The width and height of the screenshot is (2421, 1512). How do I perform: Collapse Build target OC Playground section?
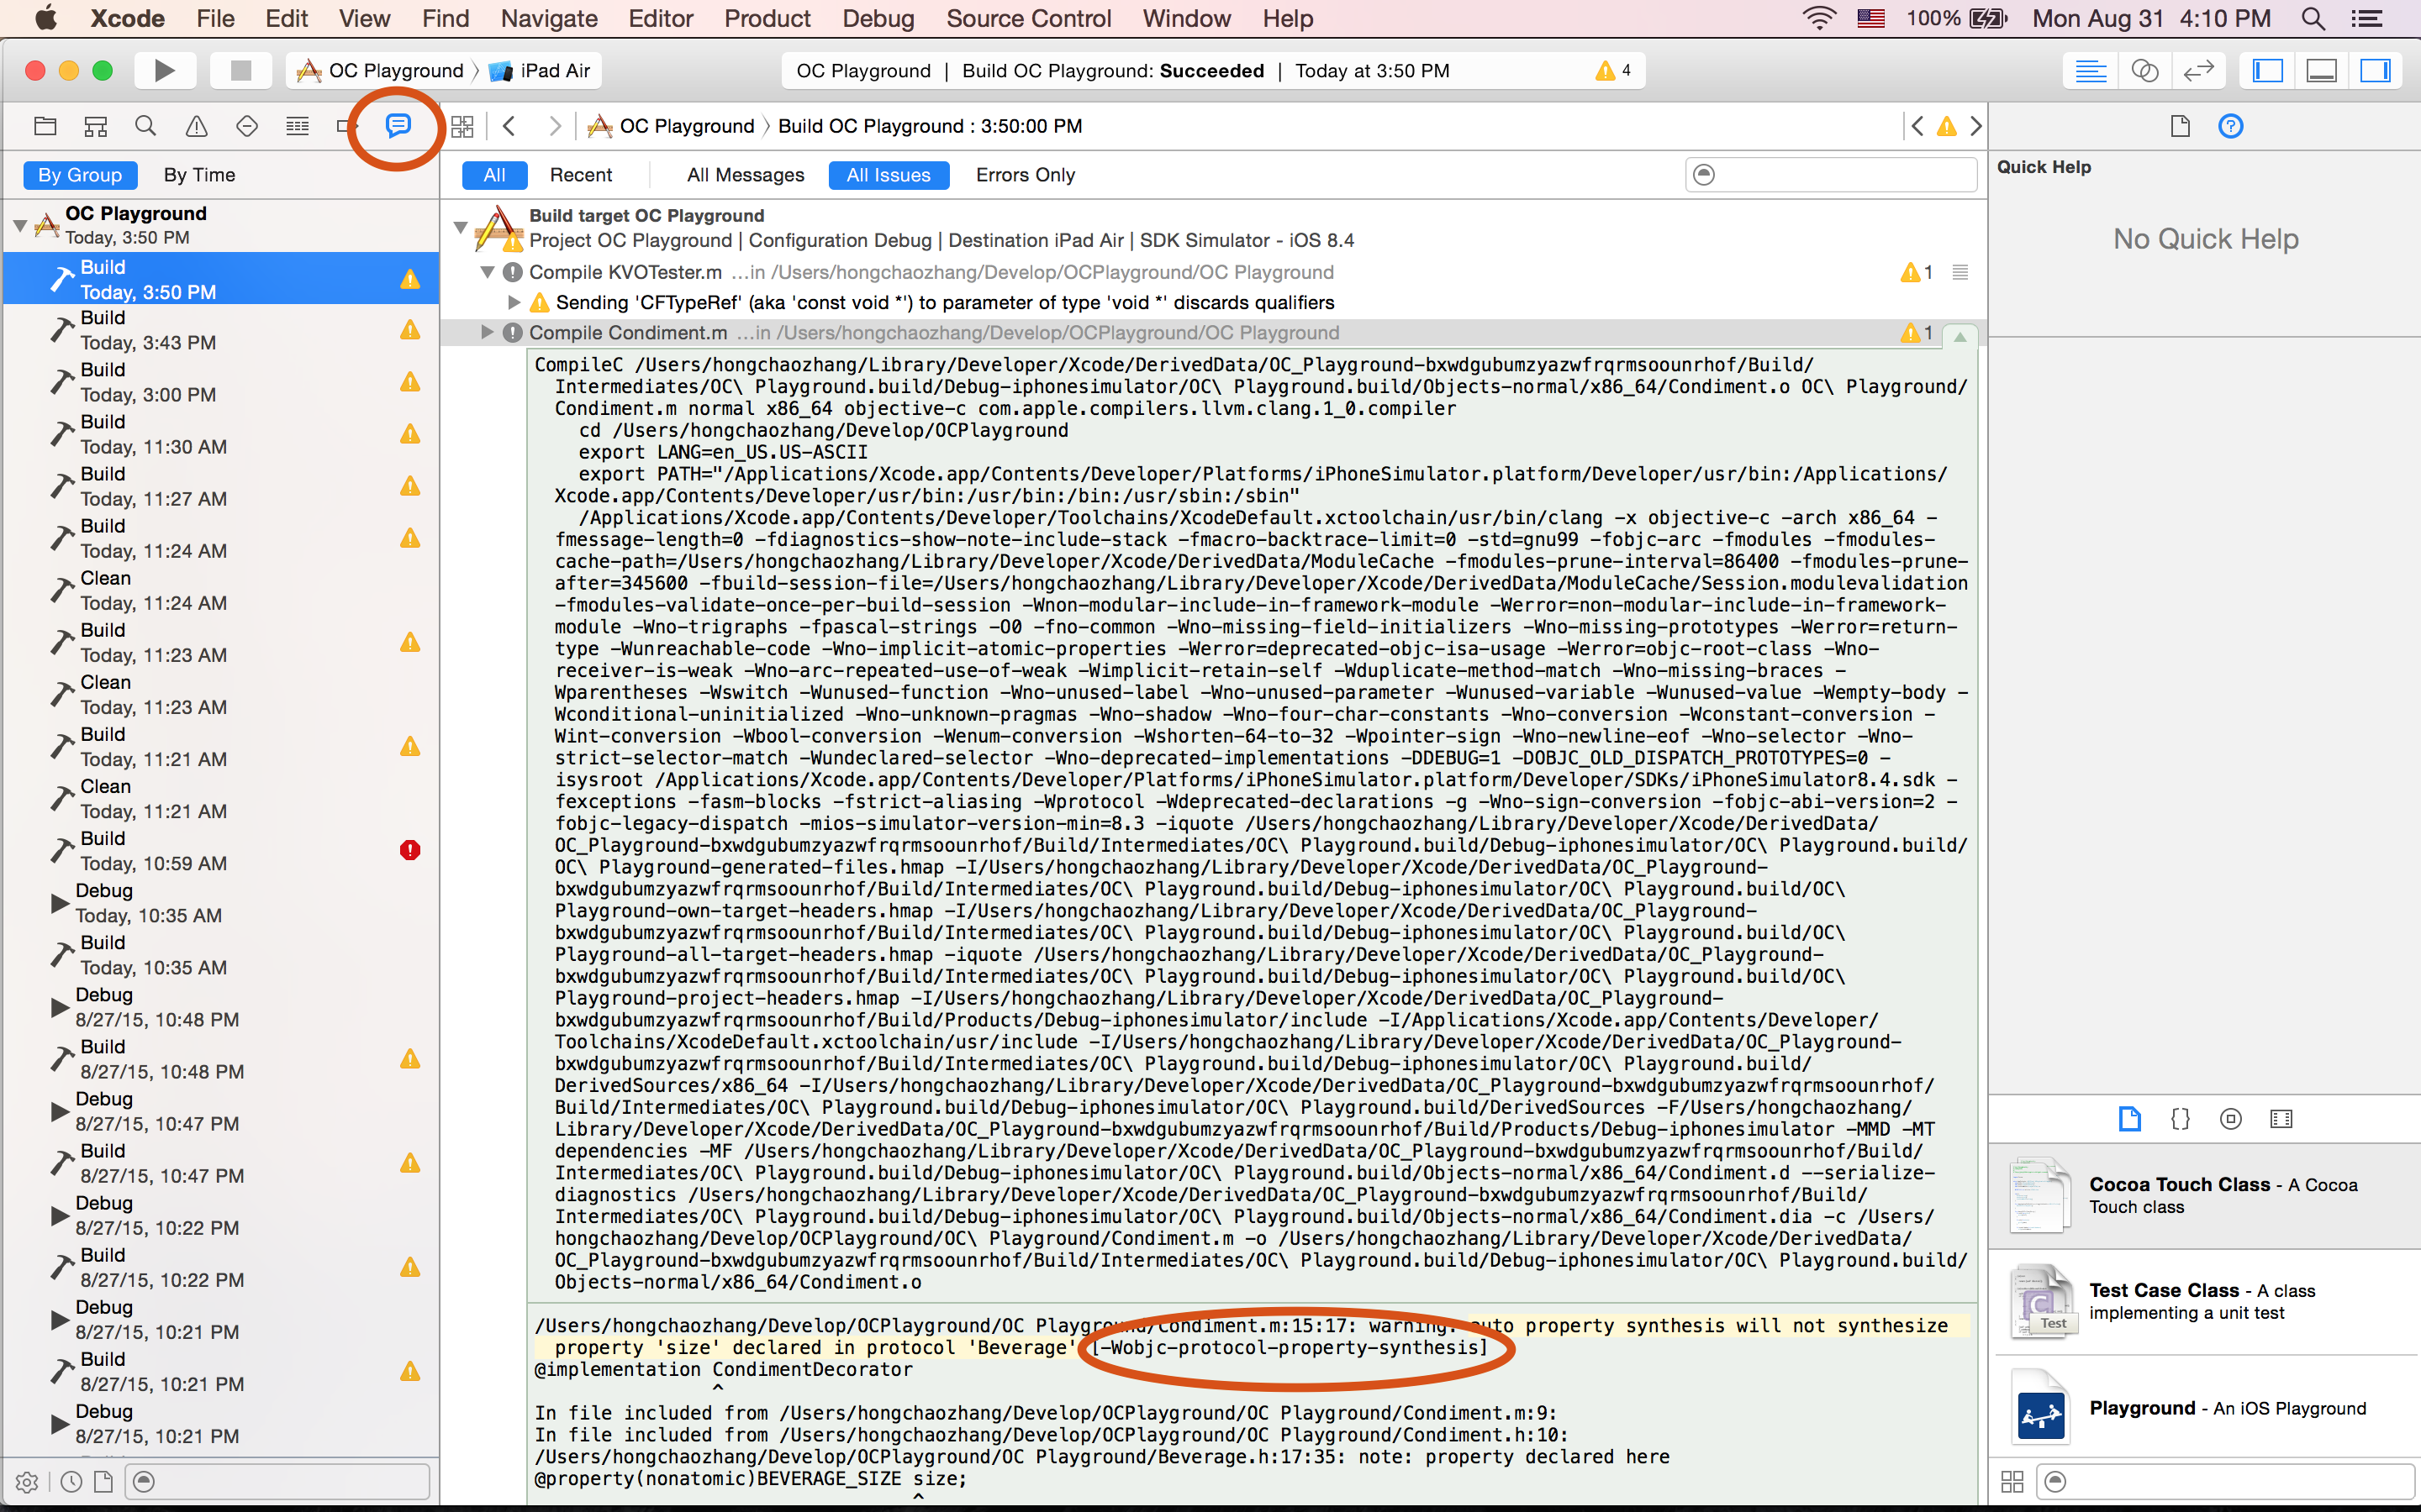click(x=460, y=227)
